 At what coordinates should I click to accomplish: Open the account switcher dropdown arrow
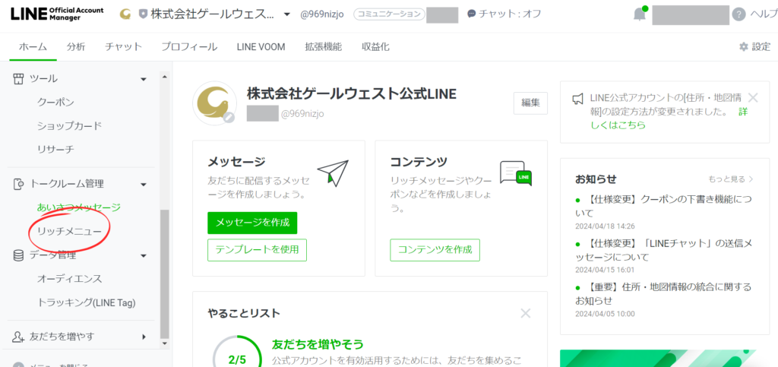286,14
